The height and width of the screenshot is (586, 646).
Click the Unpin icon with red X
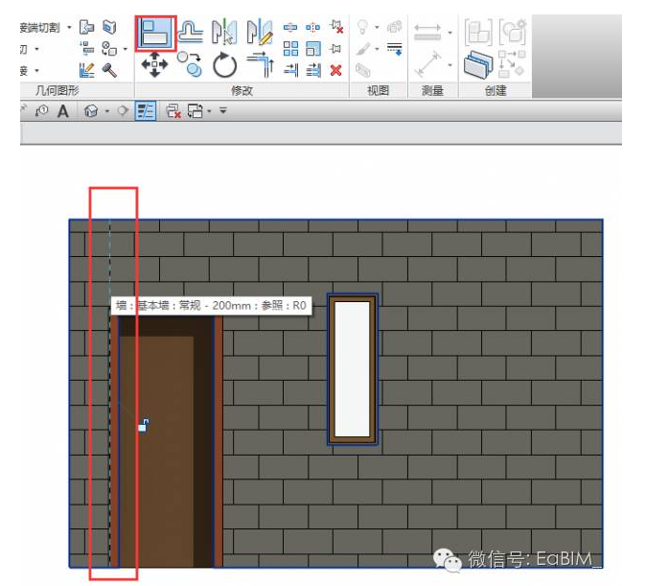coord(336,27)
